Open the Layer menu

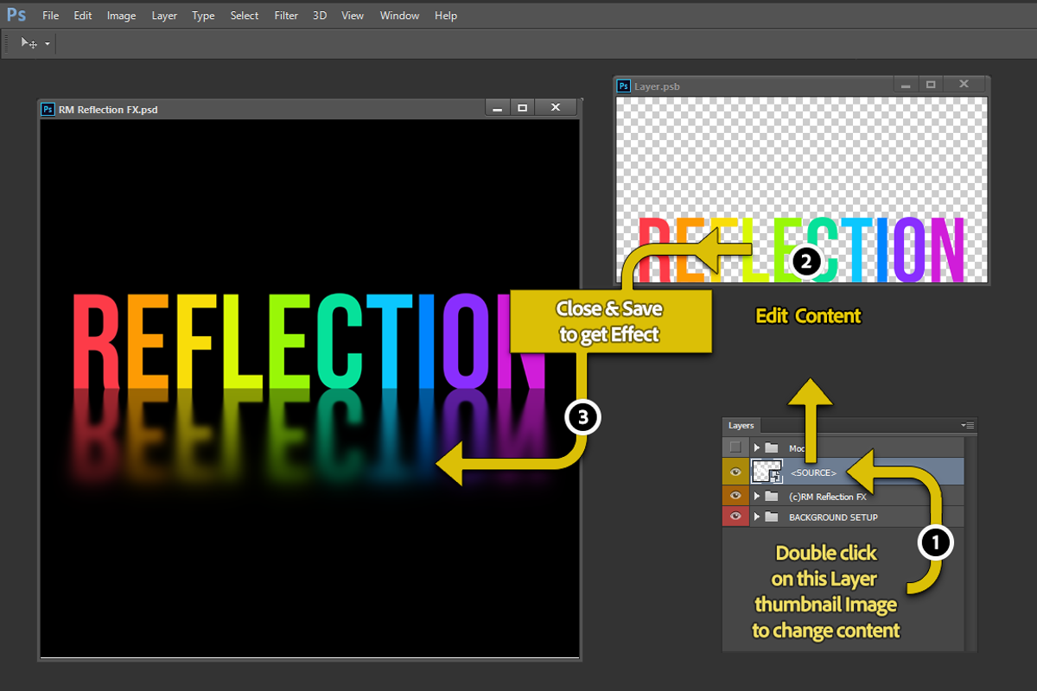click(x=164, y=16)
